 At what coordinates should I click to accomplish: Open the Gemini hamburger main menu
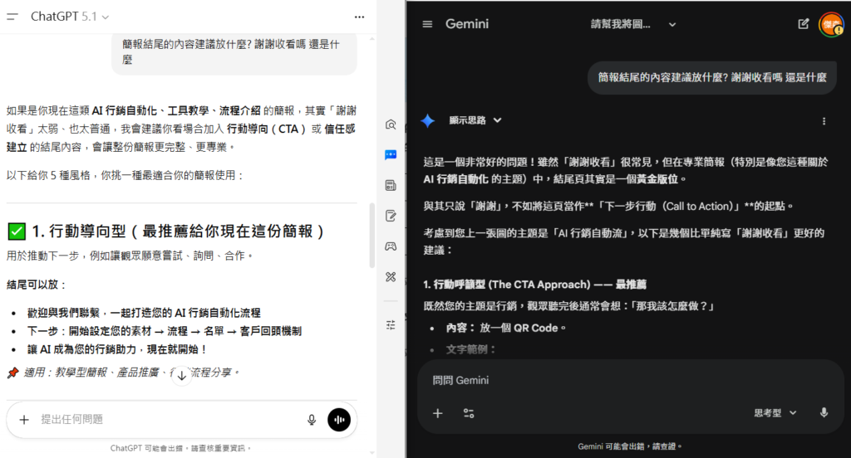point(427,24)
